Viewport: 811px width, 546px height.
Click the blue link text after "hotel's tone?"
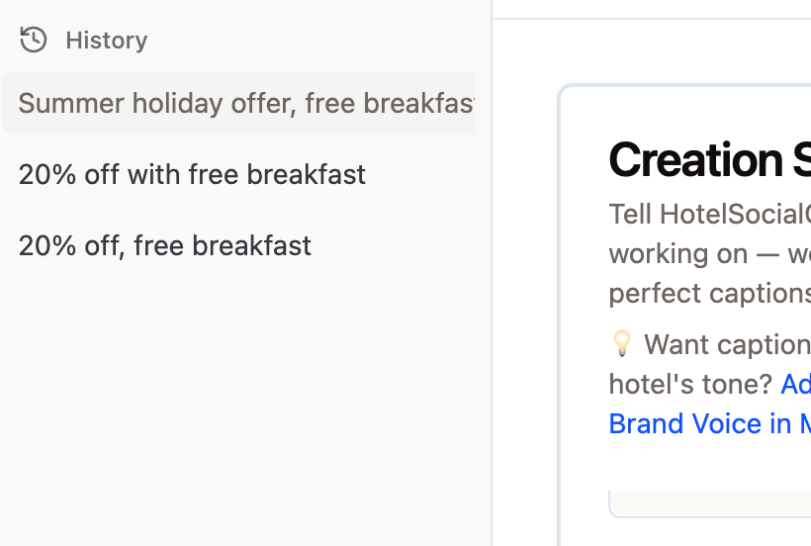tap(795, 384)
